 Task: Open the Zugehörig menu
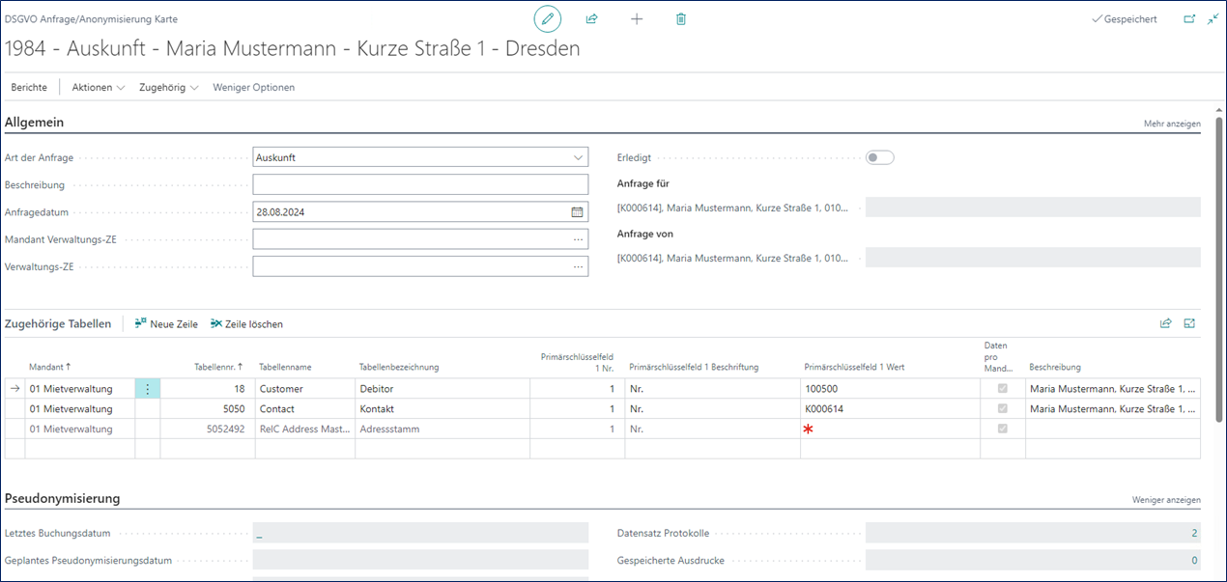pos(168,87)
